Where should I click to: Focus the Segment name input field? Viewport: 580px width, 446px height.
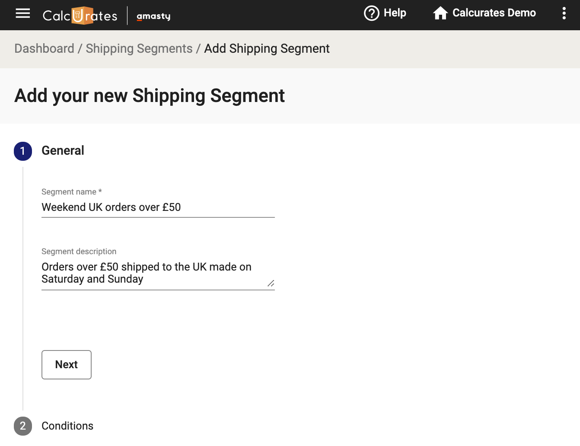(158, 207)
